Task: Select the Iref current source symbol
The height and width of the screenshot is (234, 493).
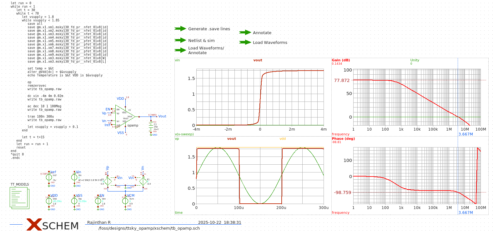Action: (49, 177)
